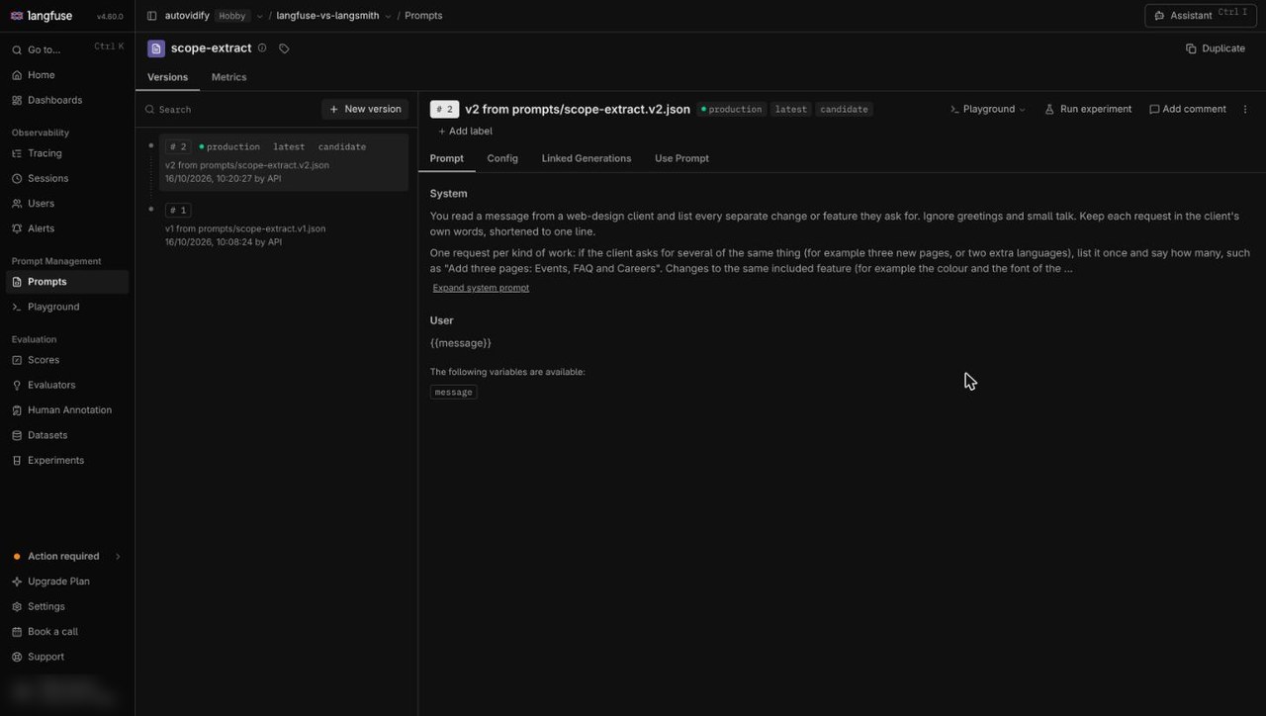Image resolution: width=1266 pixels, height=716 pixels.
Task: Click Add comment
Action: (x=1188, y=110)
